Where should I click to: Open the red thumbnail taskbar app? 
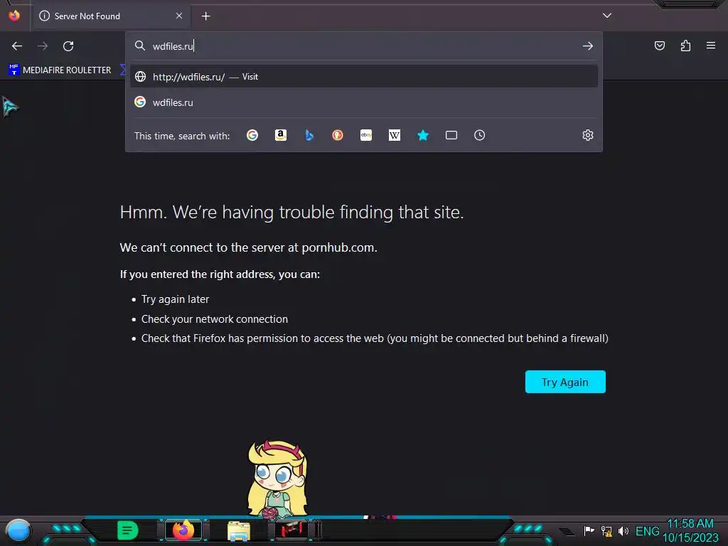pos(292,529)
